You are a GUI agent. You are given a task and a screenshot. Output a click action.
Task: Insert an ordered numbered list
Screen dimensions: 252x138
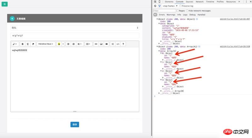click(73, 44)
